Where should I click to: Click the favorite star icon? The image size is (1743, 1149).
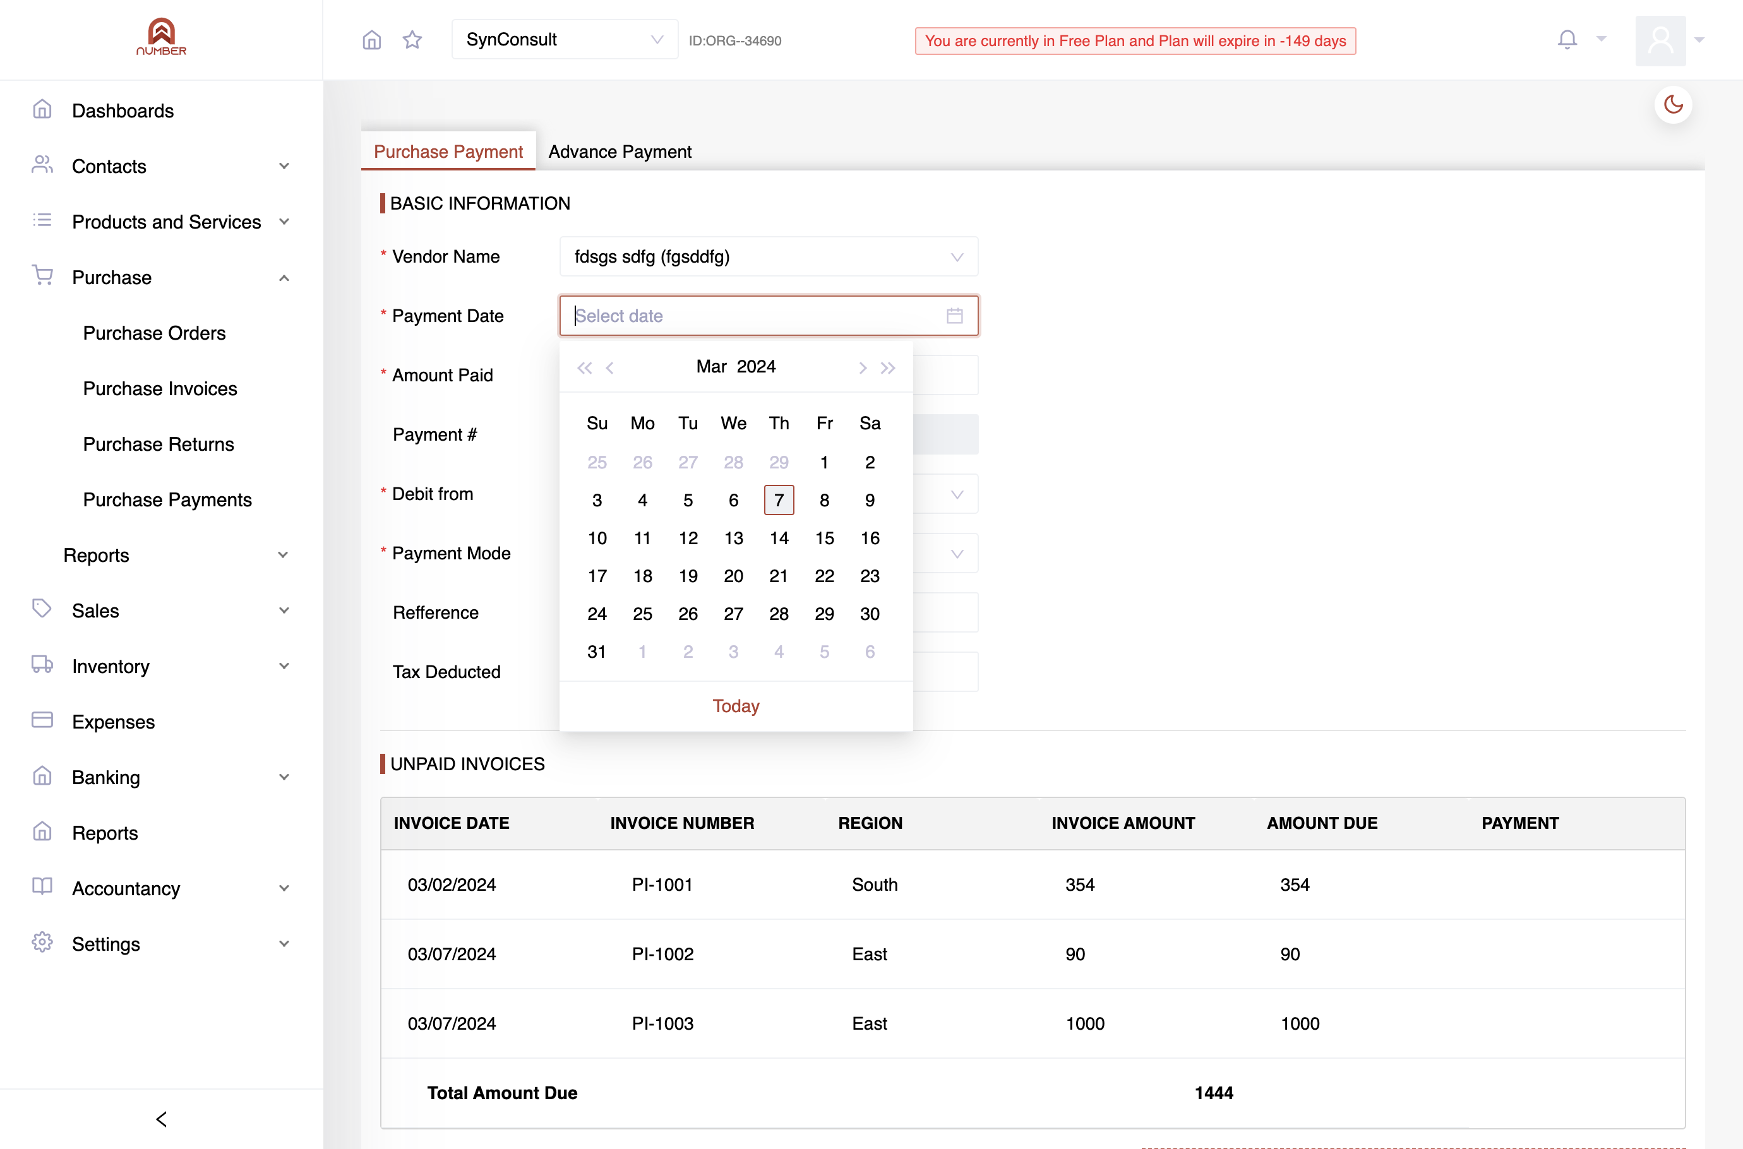412,40
